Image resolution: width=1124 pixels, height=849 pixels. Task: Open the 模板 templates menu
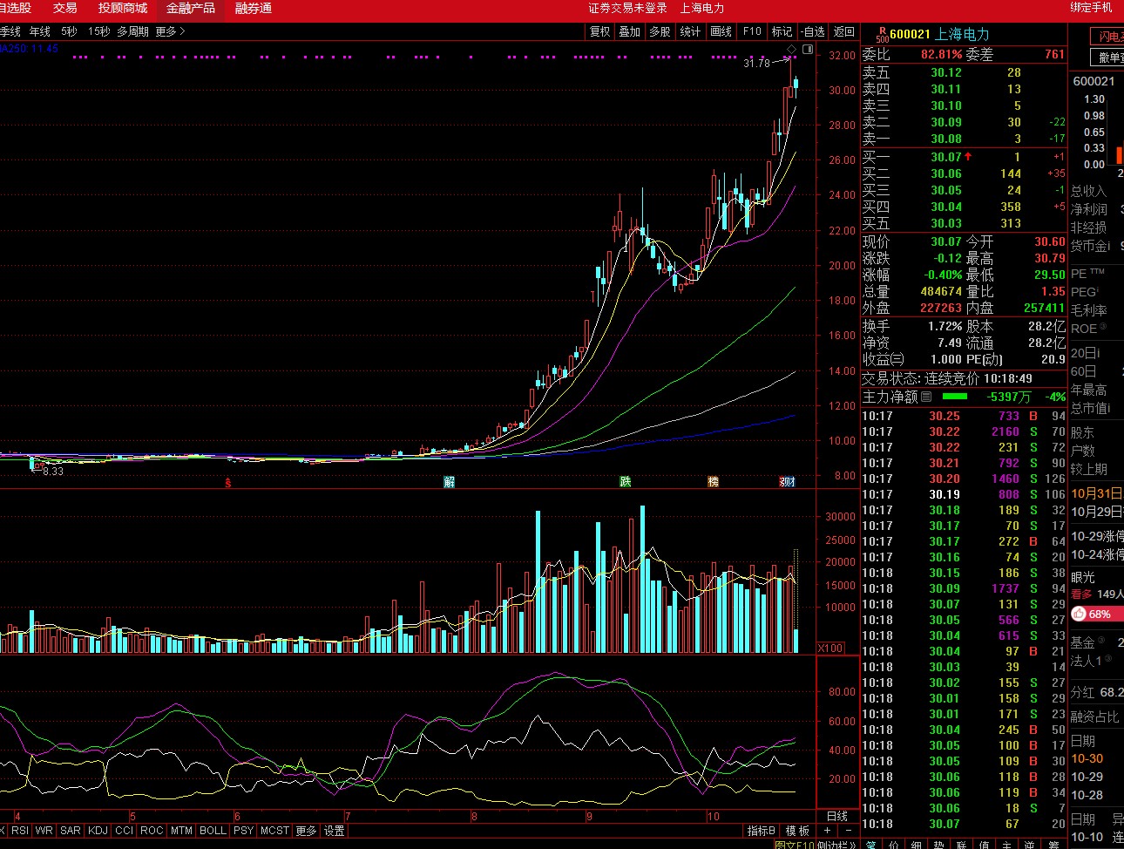797,831
